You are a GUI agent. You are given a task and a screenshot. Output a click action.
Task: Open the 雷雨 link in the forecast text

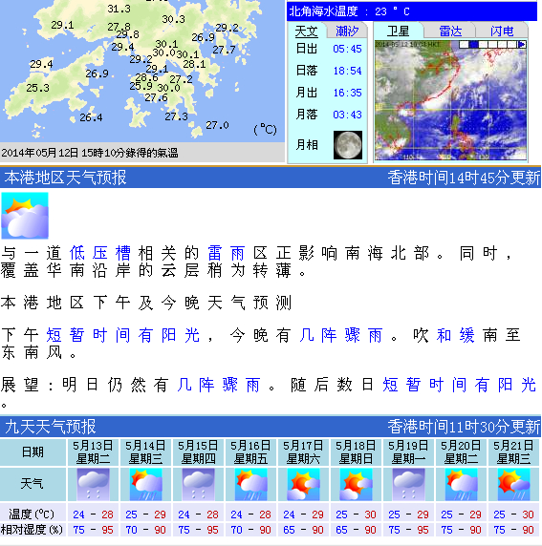click(x=226, y=253)
